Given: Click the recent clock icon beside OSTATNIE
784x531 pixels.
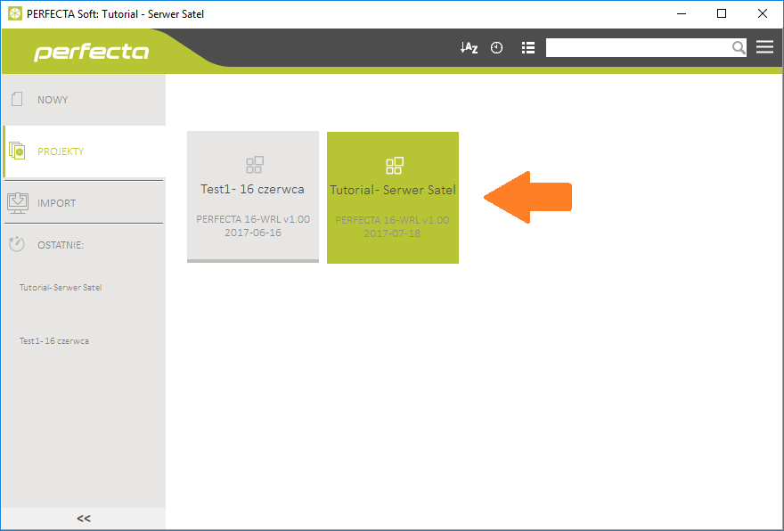Looking at the screenshot, I should [x=17, y=244].
